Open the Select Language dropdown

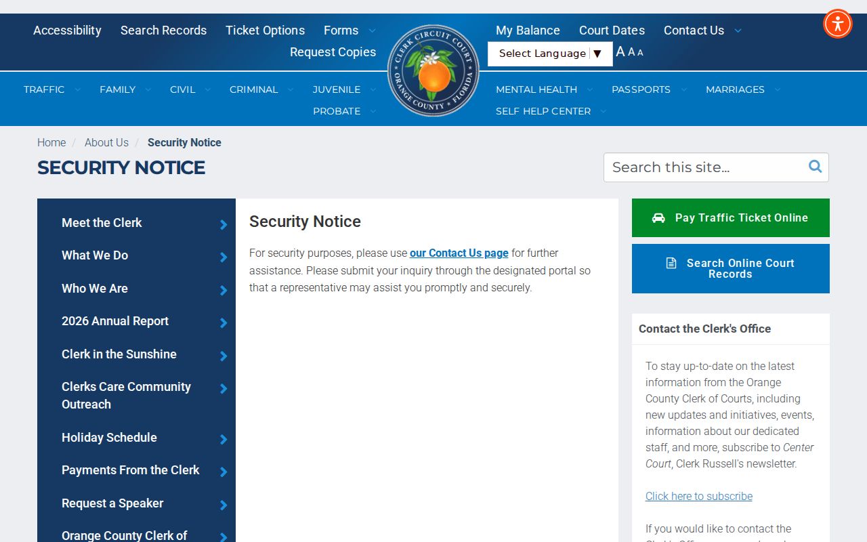coord(550,54)
